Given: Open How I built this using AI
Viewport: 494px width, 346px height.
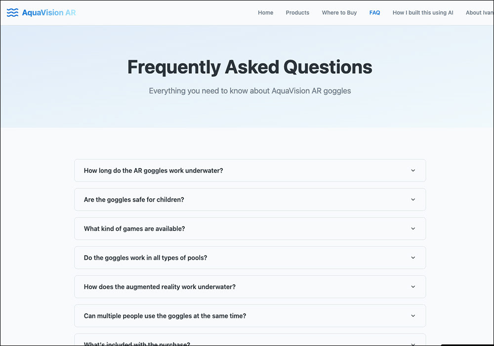Looking at the screenshot, I should pyautogui.click(x=422, y=13).
